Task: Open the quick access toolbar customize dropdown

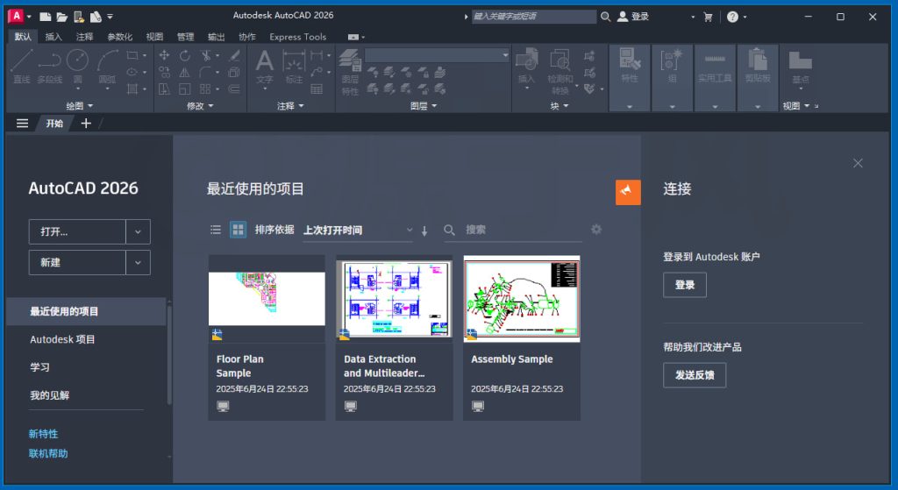Action: pyautogui.click(x=110, y=18)
